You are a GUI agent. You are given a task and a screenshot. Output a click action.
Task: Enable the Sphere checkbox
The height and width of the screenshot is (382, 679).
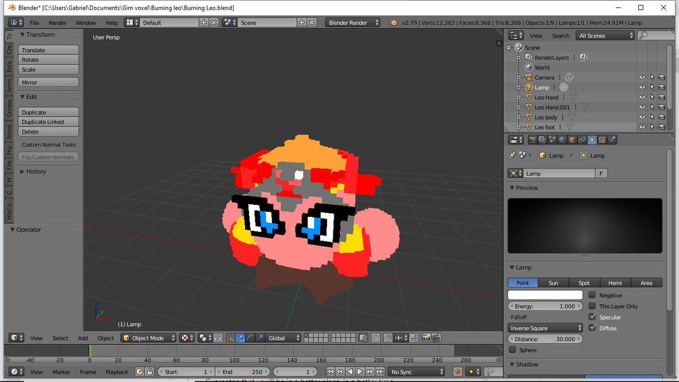[x=512, y=350]
